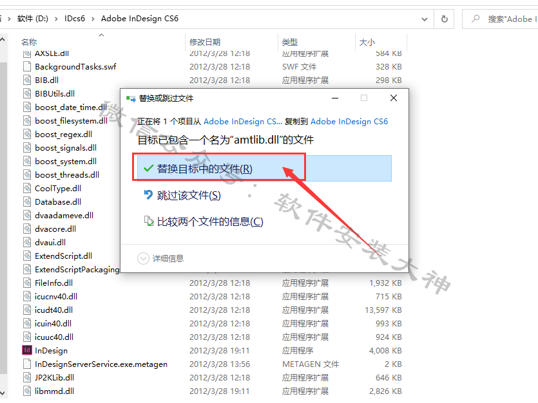Click the search box for Adobe folder

click(x=500, y=19)
